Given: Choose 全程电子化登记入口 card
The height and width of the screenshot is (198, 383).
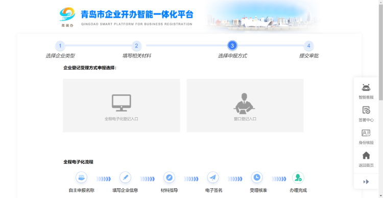Looking at the screenshot, I should click(122, 105).
